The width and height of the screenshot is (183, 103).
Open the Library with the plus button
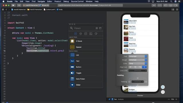click(154, 5)
